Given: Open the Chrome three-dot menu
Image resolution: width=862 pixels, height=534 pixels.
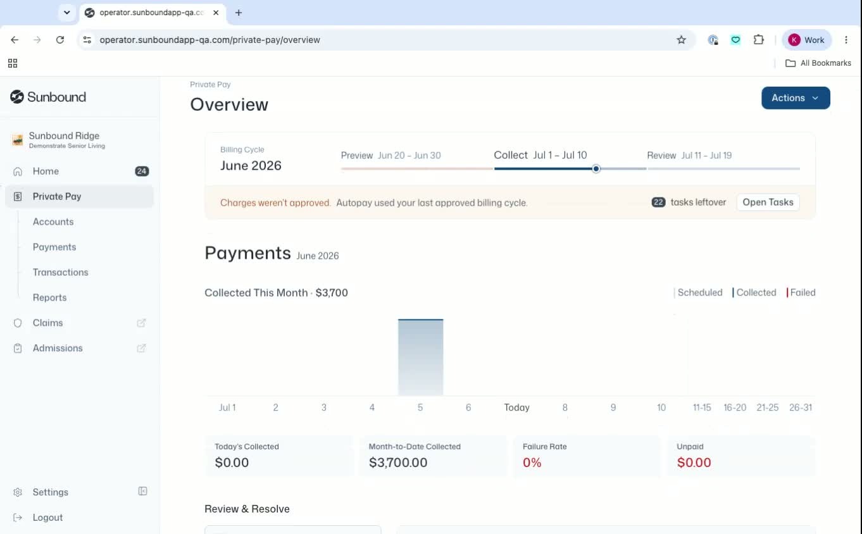Looking at the screenshot, I should [846, 40].
